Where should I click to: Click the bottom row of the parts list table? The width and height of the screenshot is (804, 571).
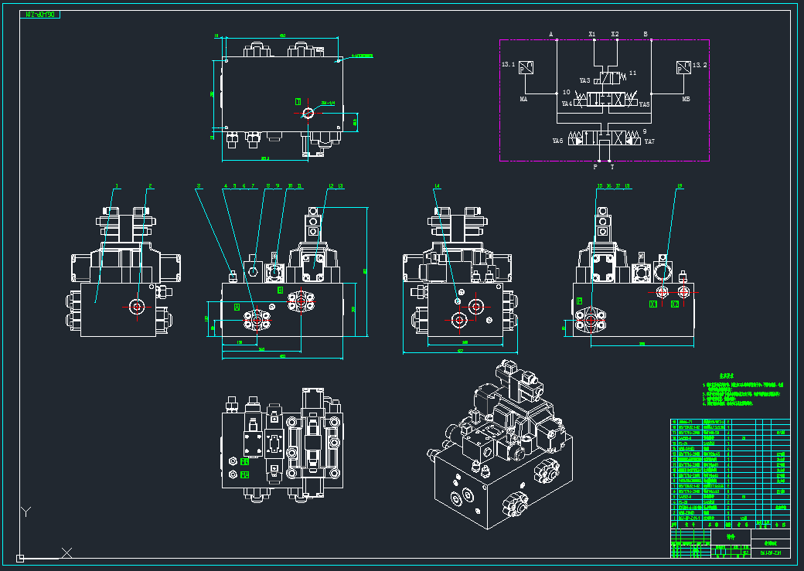(730, 518)
